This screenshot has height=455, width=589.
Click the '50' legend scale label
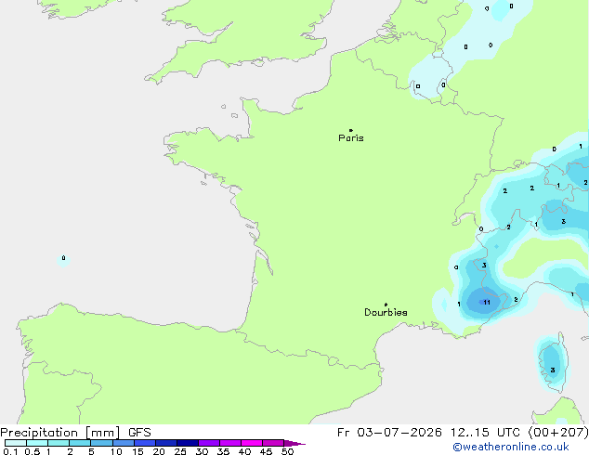287,451
